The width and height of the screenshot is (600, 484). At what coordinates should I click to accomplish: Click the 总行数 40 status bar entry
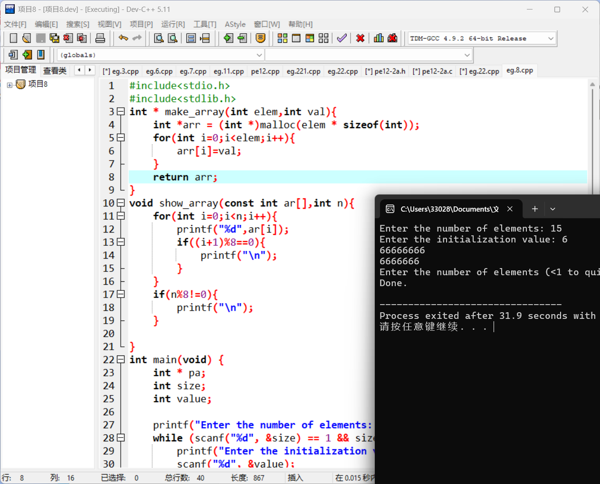click(185, 478)
